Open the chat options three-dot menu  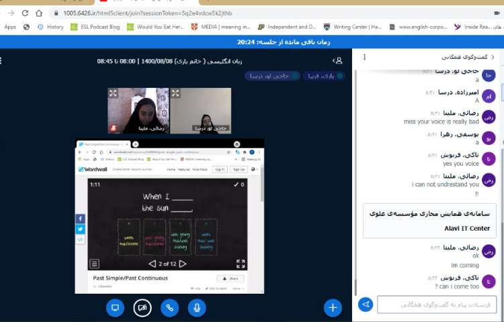point(364,57)
